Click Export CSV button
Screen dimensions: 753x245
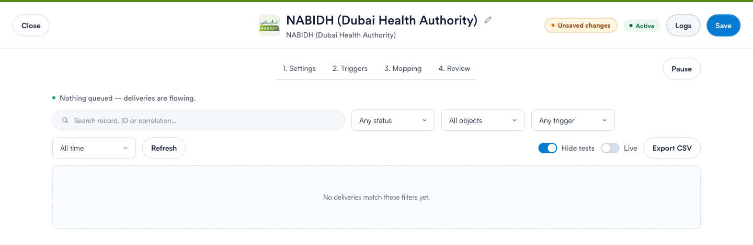[x=672, y=148]
